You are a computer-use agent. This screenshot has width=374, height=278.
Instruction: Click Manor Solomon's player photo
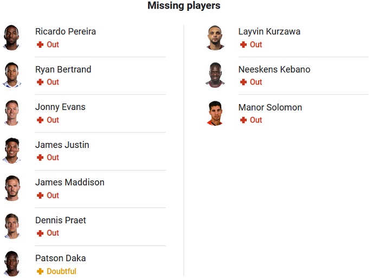click(x=215, y=113)
